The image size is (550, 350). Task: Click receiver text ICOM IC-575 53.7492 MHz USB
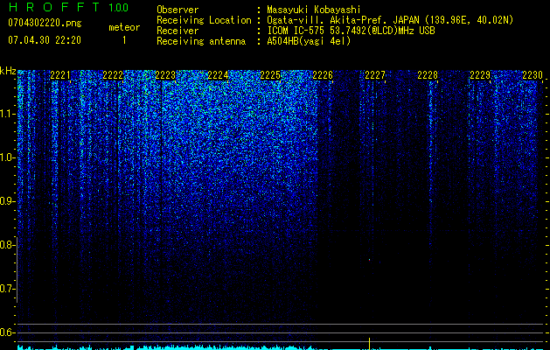(351, 31)
